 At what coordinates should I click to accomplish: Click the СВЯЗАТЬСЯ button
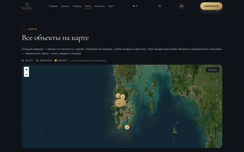tap(211, 6)
